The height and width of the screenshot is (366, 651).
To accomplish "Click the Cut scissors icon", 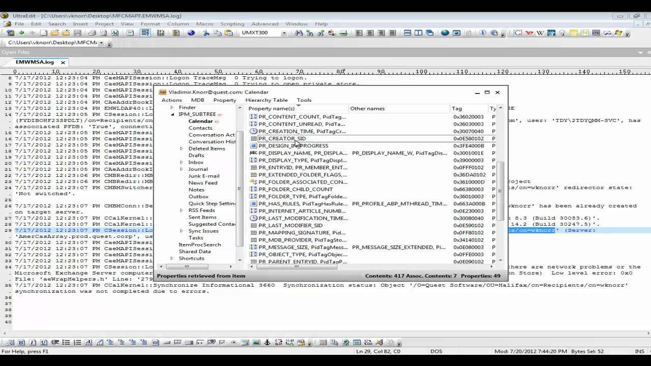I will (x=206, y=33).
